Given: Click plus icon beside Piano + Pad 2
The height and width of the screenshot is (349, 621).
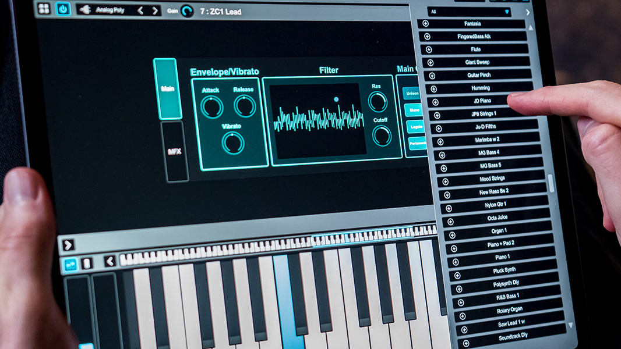Looking at the screenshot, I should [454, 248].
